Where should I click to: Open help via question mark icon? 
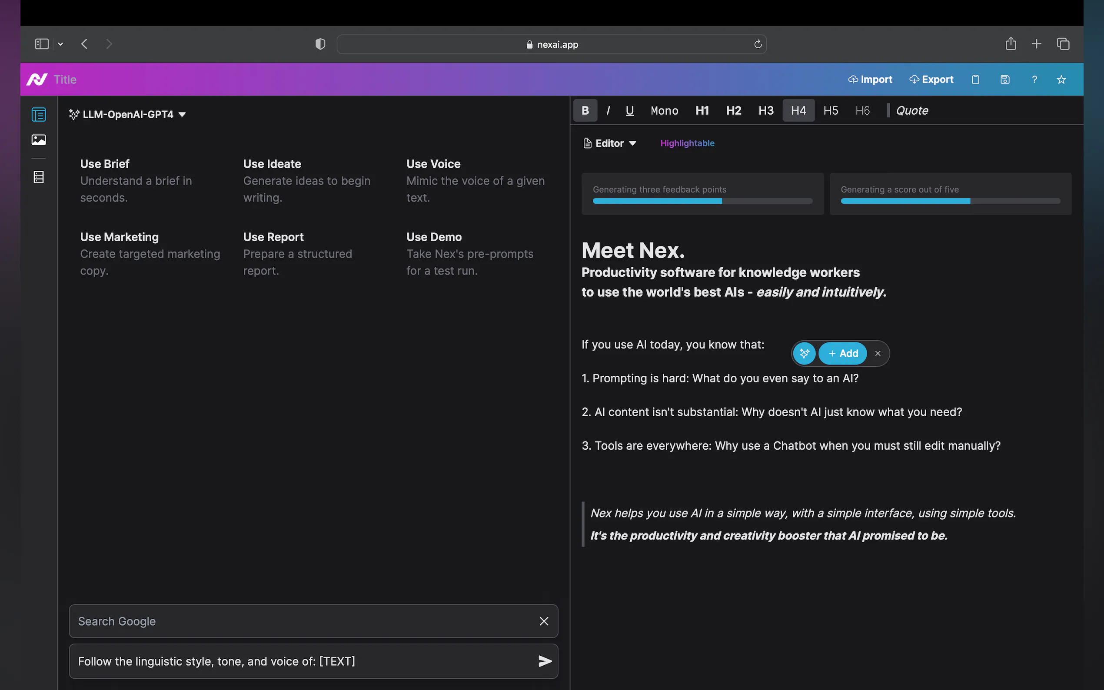pos(1034,80)
